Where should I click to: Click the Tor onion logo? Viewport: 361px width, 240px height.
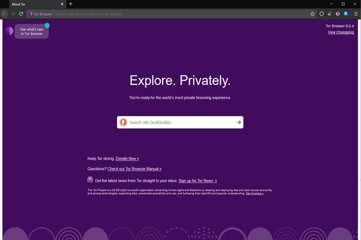tap(9, 31)
